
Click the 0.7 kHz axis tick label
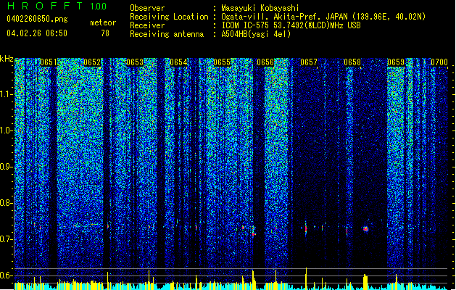(x=6, y=239)
